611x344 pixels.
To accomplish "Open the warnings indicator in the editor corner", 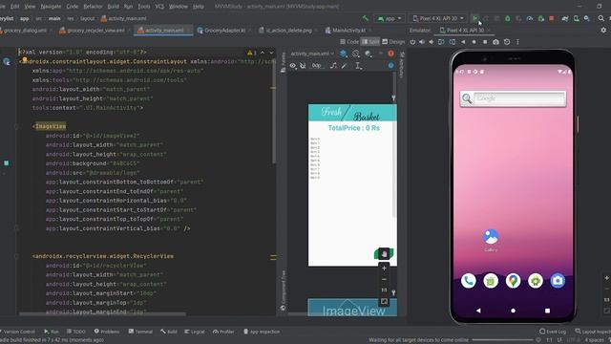I will [x=251, y=53].
